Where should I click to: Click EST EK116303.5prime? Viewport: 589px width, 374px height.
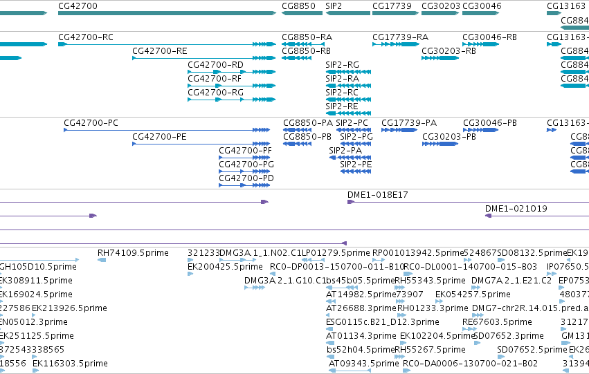pos(36,371)
